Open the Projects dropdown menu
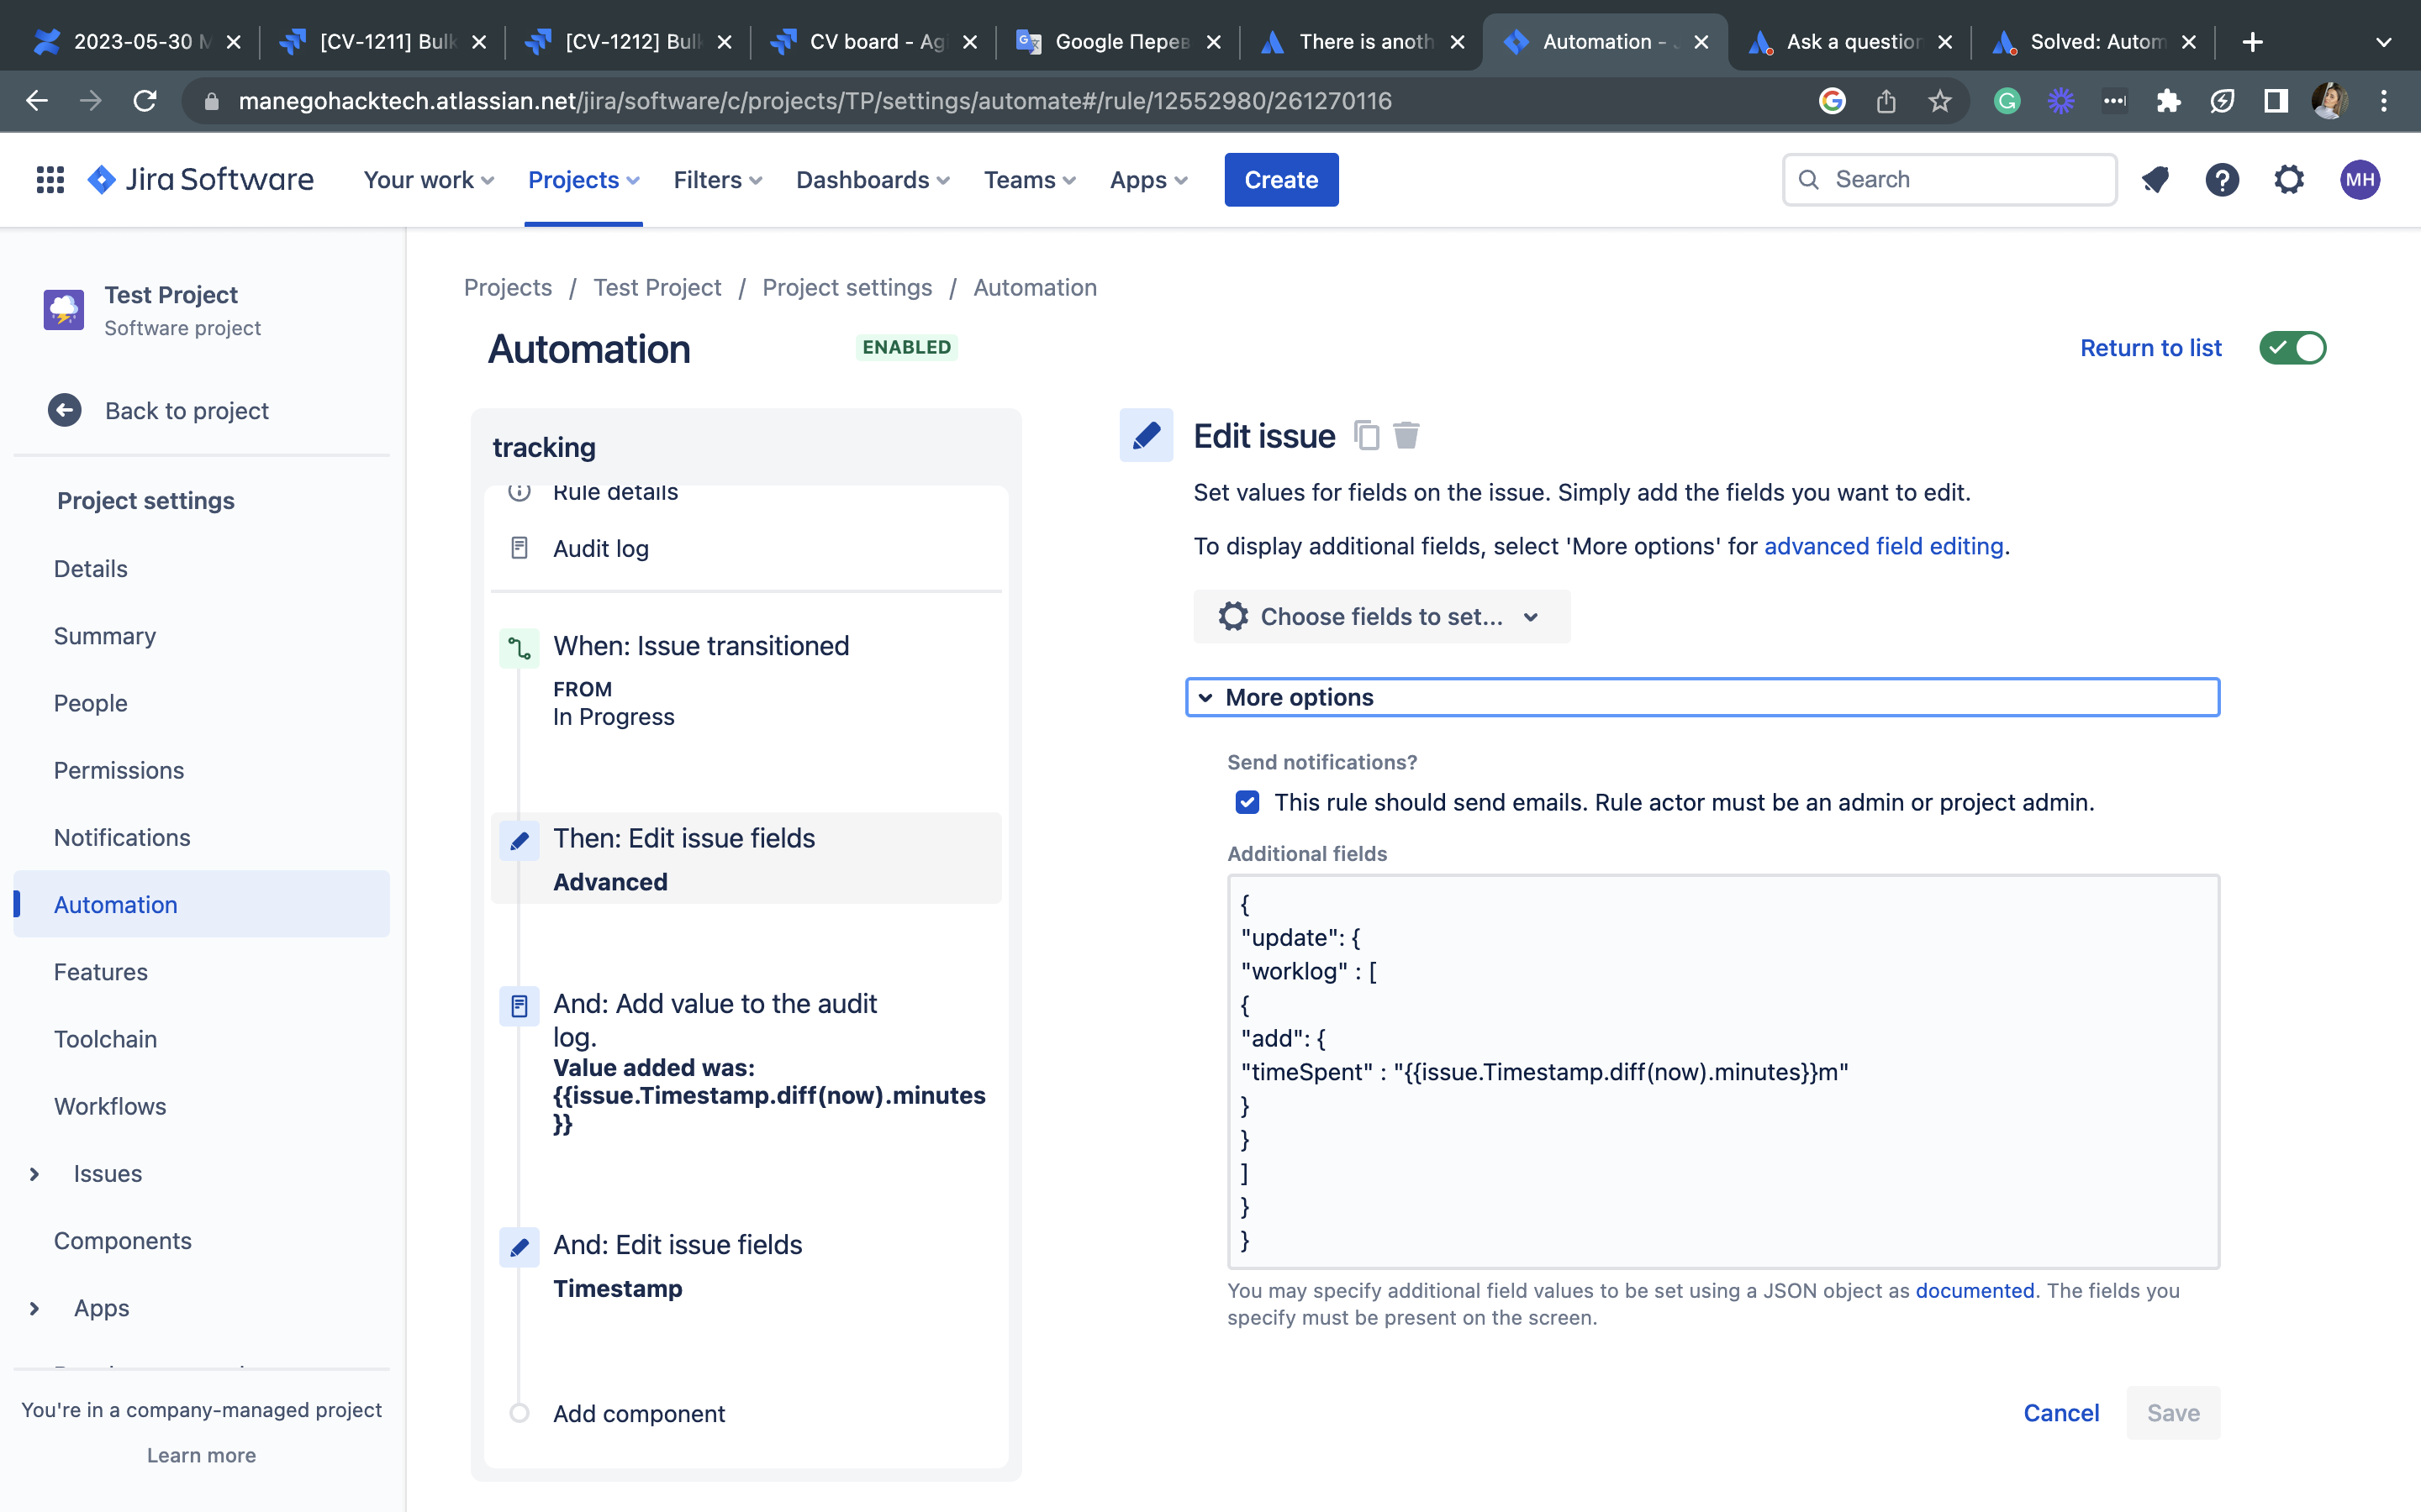 click(583, 180)
